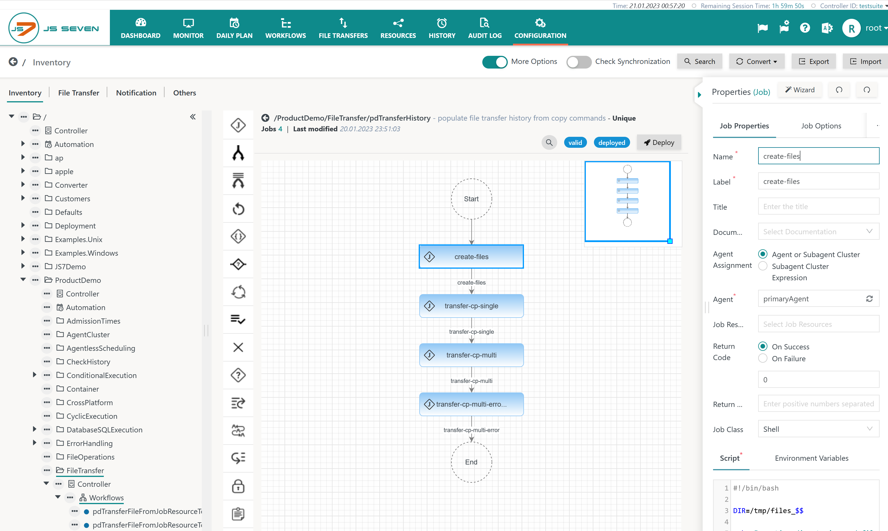Image resolution: width=888 pixels, height=531 pixels.
Task: Switch to the Others tab
Action: [184, 93]
